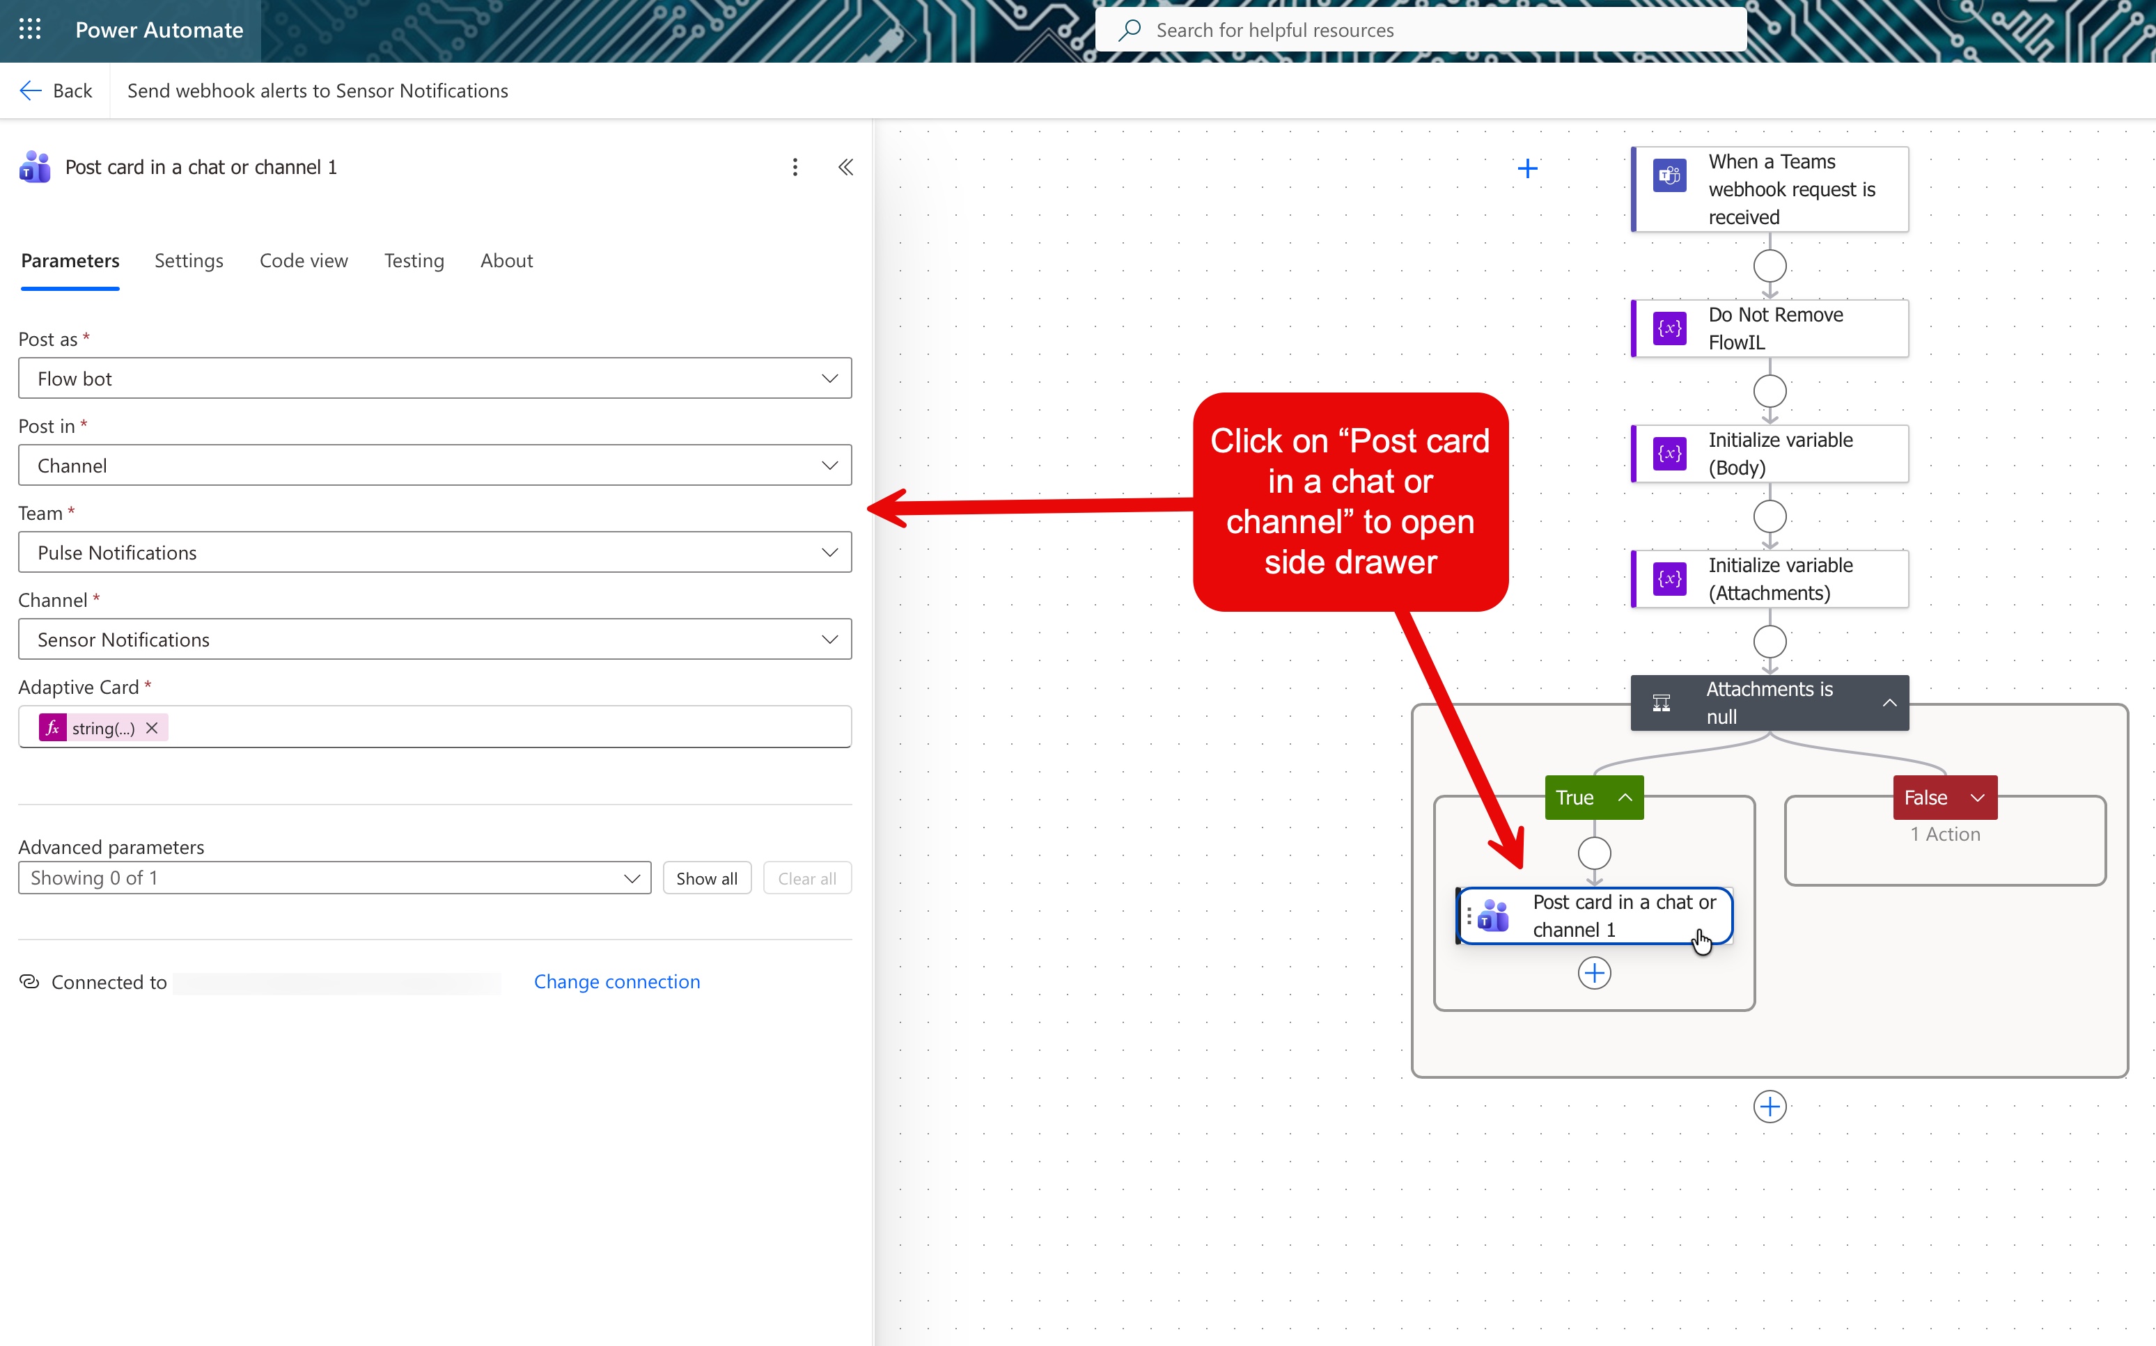Switch to the Code view tab
2156x1346 pixels.
(304, 261)
